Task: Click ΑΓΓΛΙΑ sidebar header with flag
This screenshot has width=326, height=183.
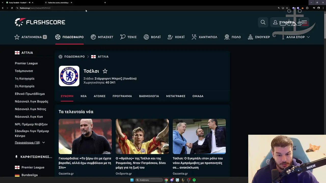Action: point(24,53)
